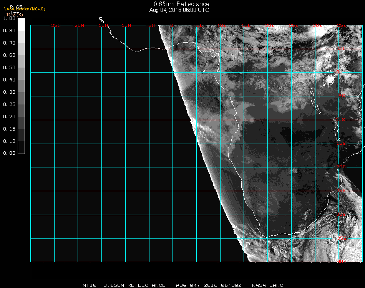Click the 15S latitude label

pyautogui.click(x=341, y=143)
